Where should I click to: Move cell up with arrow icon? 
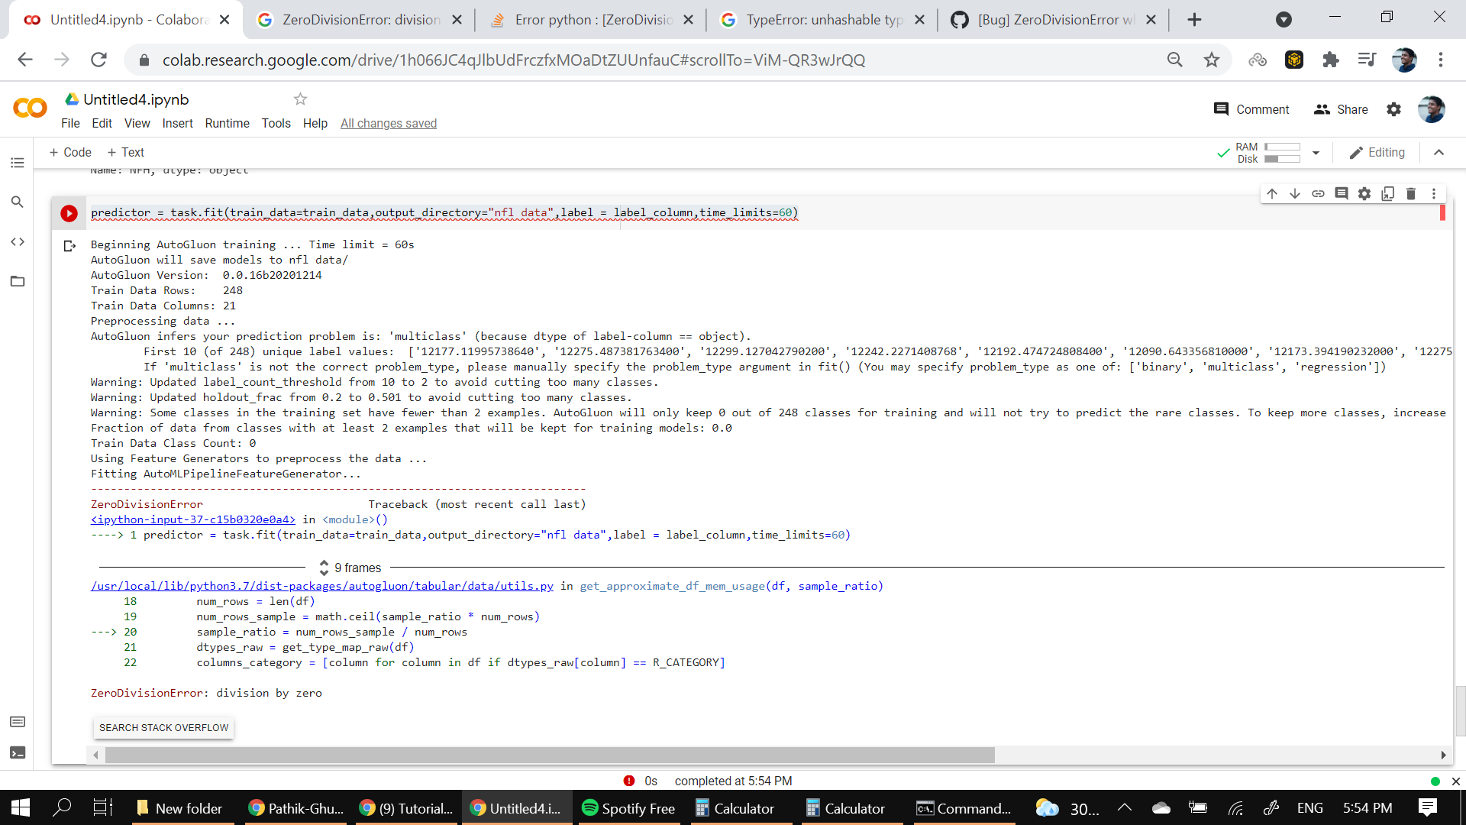1272,194
